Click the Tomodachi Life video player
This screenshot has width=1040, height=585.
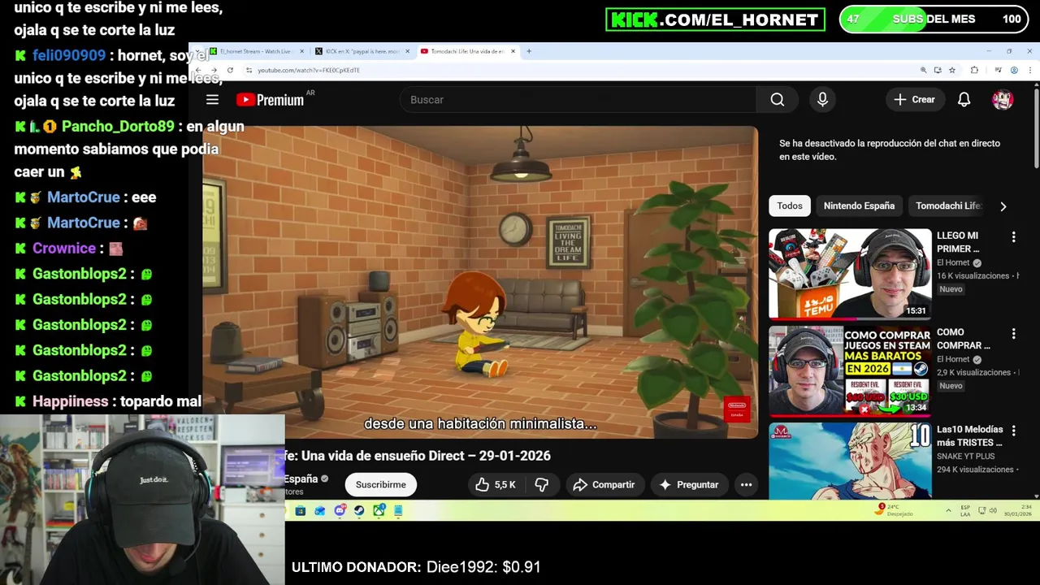(480, 282)
